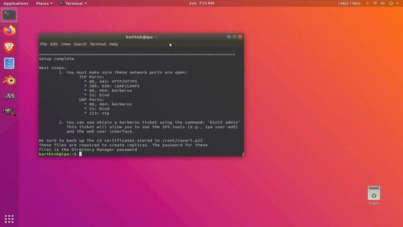Viewport: 403px width, 227px height.
Task: Click the 'Next steps:' line
Action: (53, 68)
